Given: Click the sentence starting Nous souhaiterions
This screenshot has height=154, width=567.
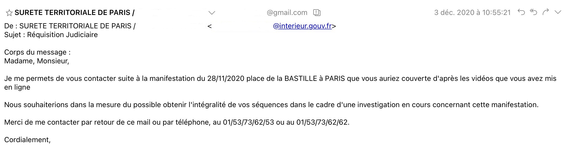Looking at the screenshot, I should (x=271, y=105).
